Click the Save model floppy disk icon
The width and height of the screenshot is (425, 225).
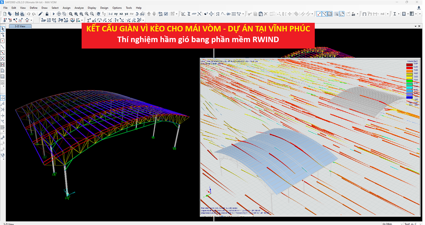[x=17, y=14]
